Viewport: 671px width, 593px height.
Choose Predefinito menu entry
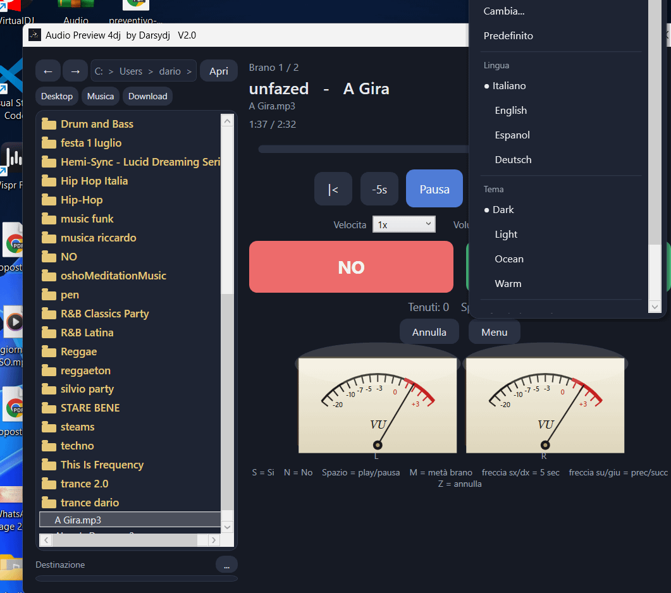(x=508, y=36)
